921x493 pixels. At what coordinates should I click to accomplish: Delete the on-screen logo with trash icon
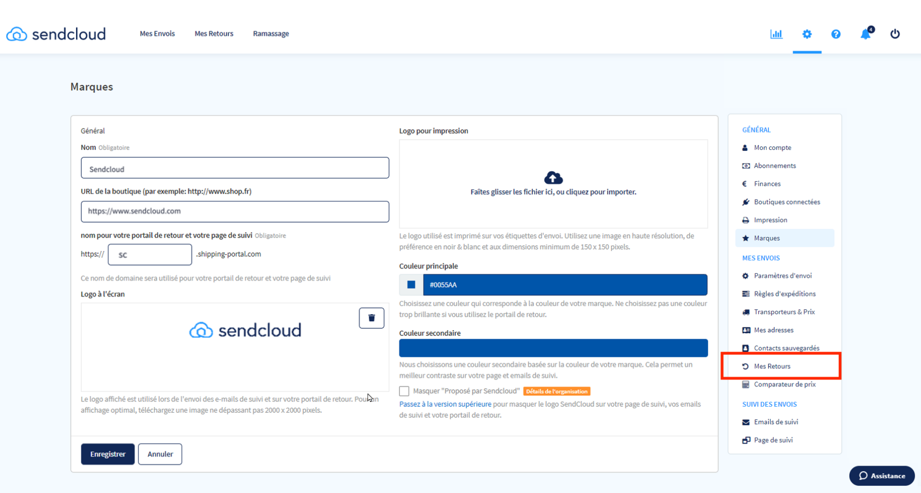[371, 318]
